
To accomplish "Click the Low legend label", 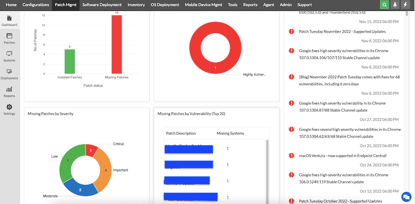I will tap(54, 156).
